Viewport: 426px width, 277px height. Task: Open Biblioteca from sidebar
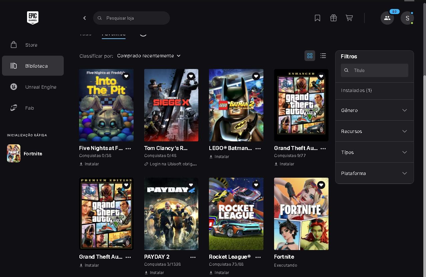(x=33, y=66)
